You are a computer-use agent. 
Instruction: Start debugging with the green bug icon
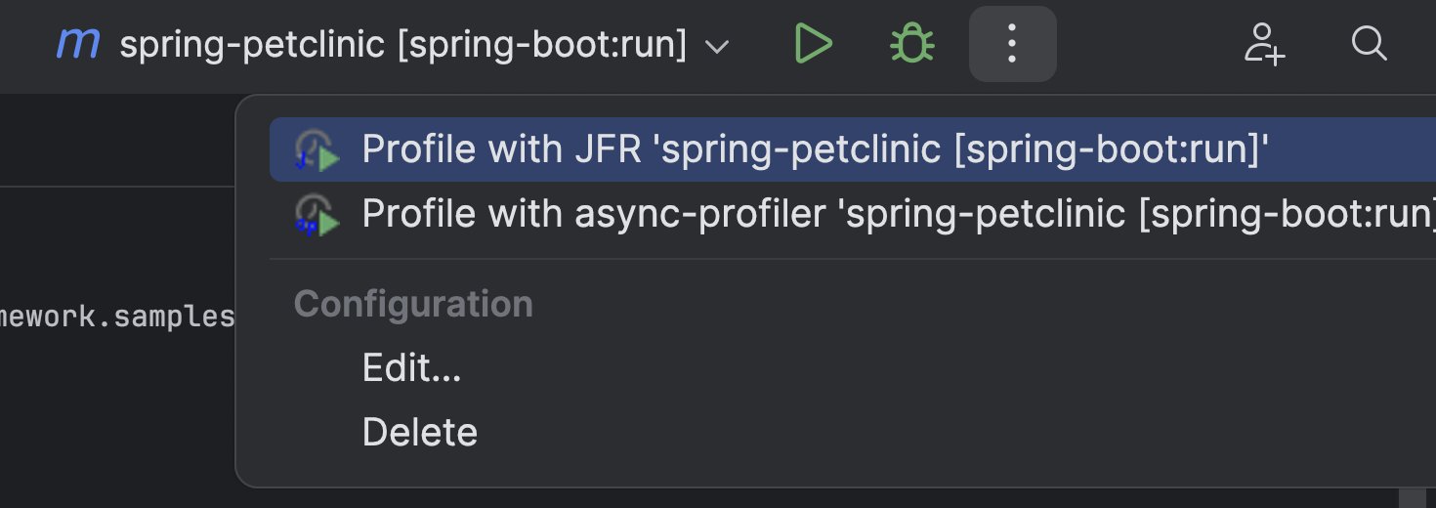(911, 44)
